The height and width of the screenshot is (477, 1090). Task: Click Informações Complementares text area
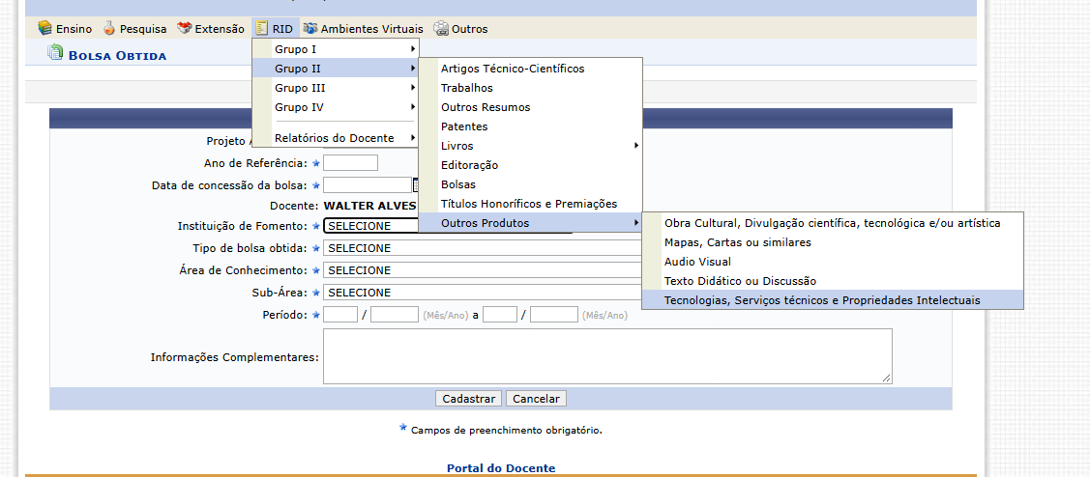click(607, 356)
